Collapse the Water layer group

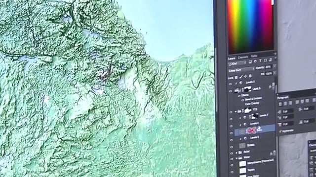[237, 158]
